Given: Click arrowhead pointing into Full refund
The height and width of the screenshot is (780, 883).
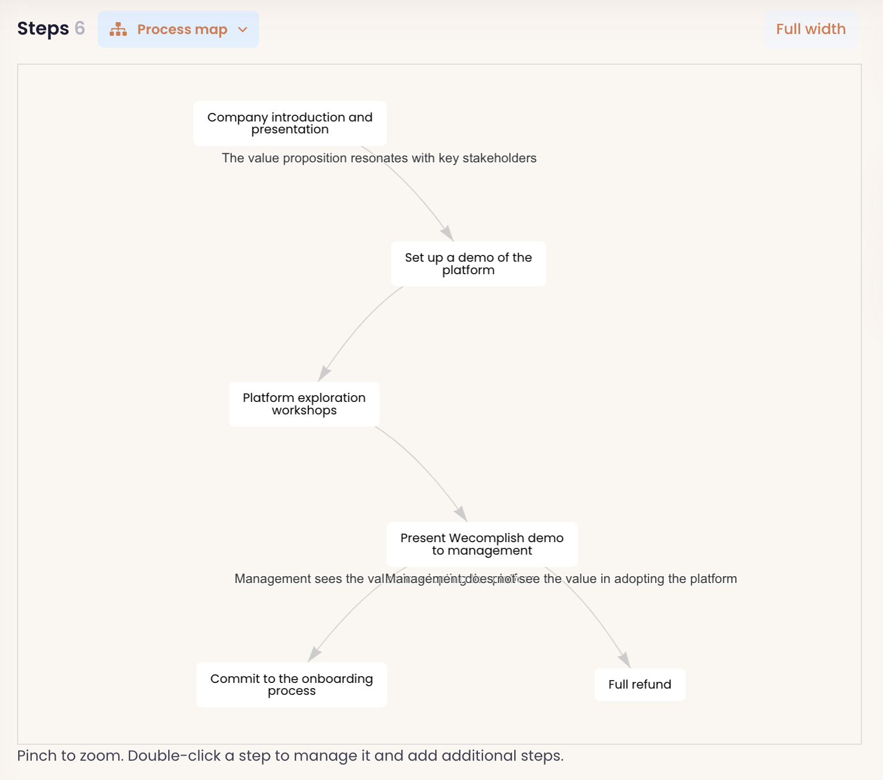Looking at the screenshot, I should tap(624, 660).
